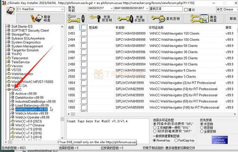This screenshot has height=152, width=238.
Task: Click the horizontal scrollbar thumb under the key table
Action: point(73,114)
